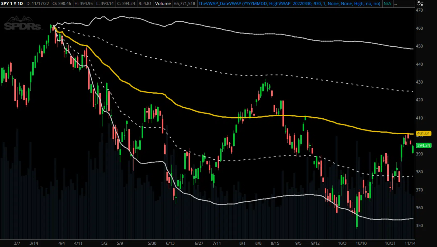Click the yellow 401.01 VWAP price bubble
Viewport: 437px width, 247px height.
(x=423, y=134)
